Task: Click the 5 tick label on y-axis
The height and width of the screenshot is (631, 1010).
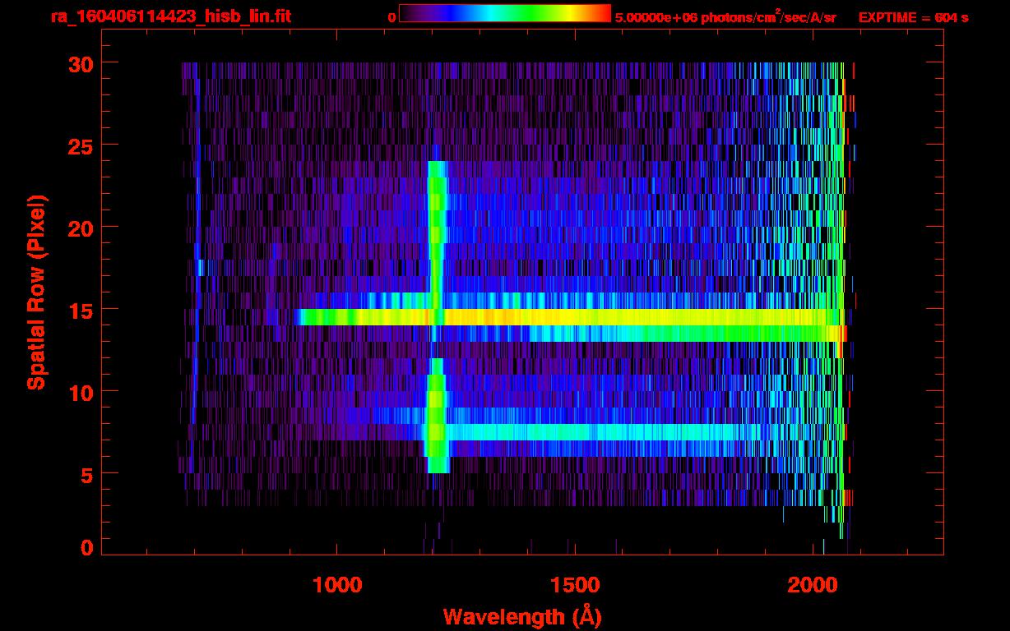Action: pyautogui.click(x=86, y=474)
